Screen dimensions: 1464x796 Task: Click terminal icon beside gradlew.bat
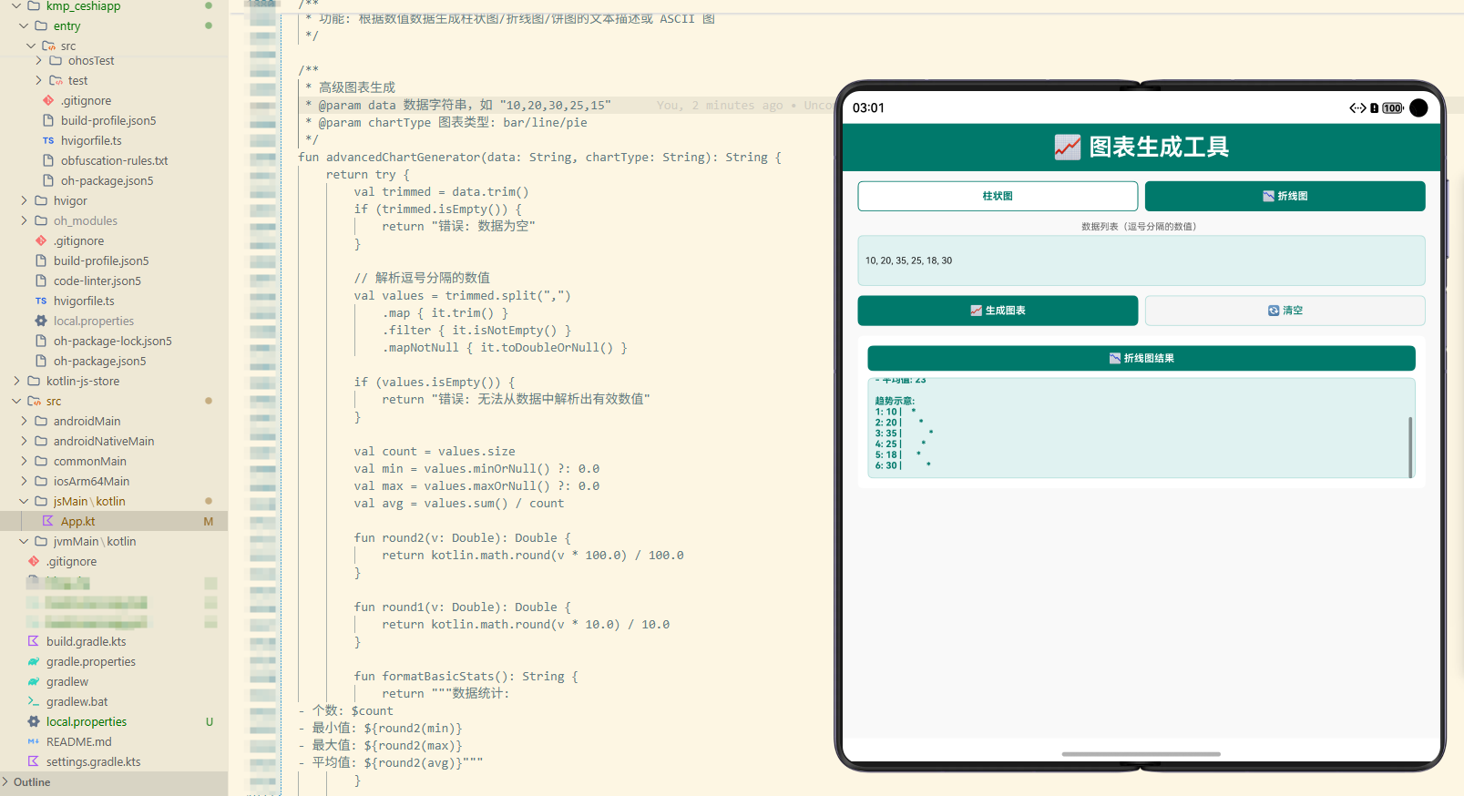click(x=34, y=702)
